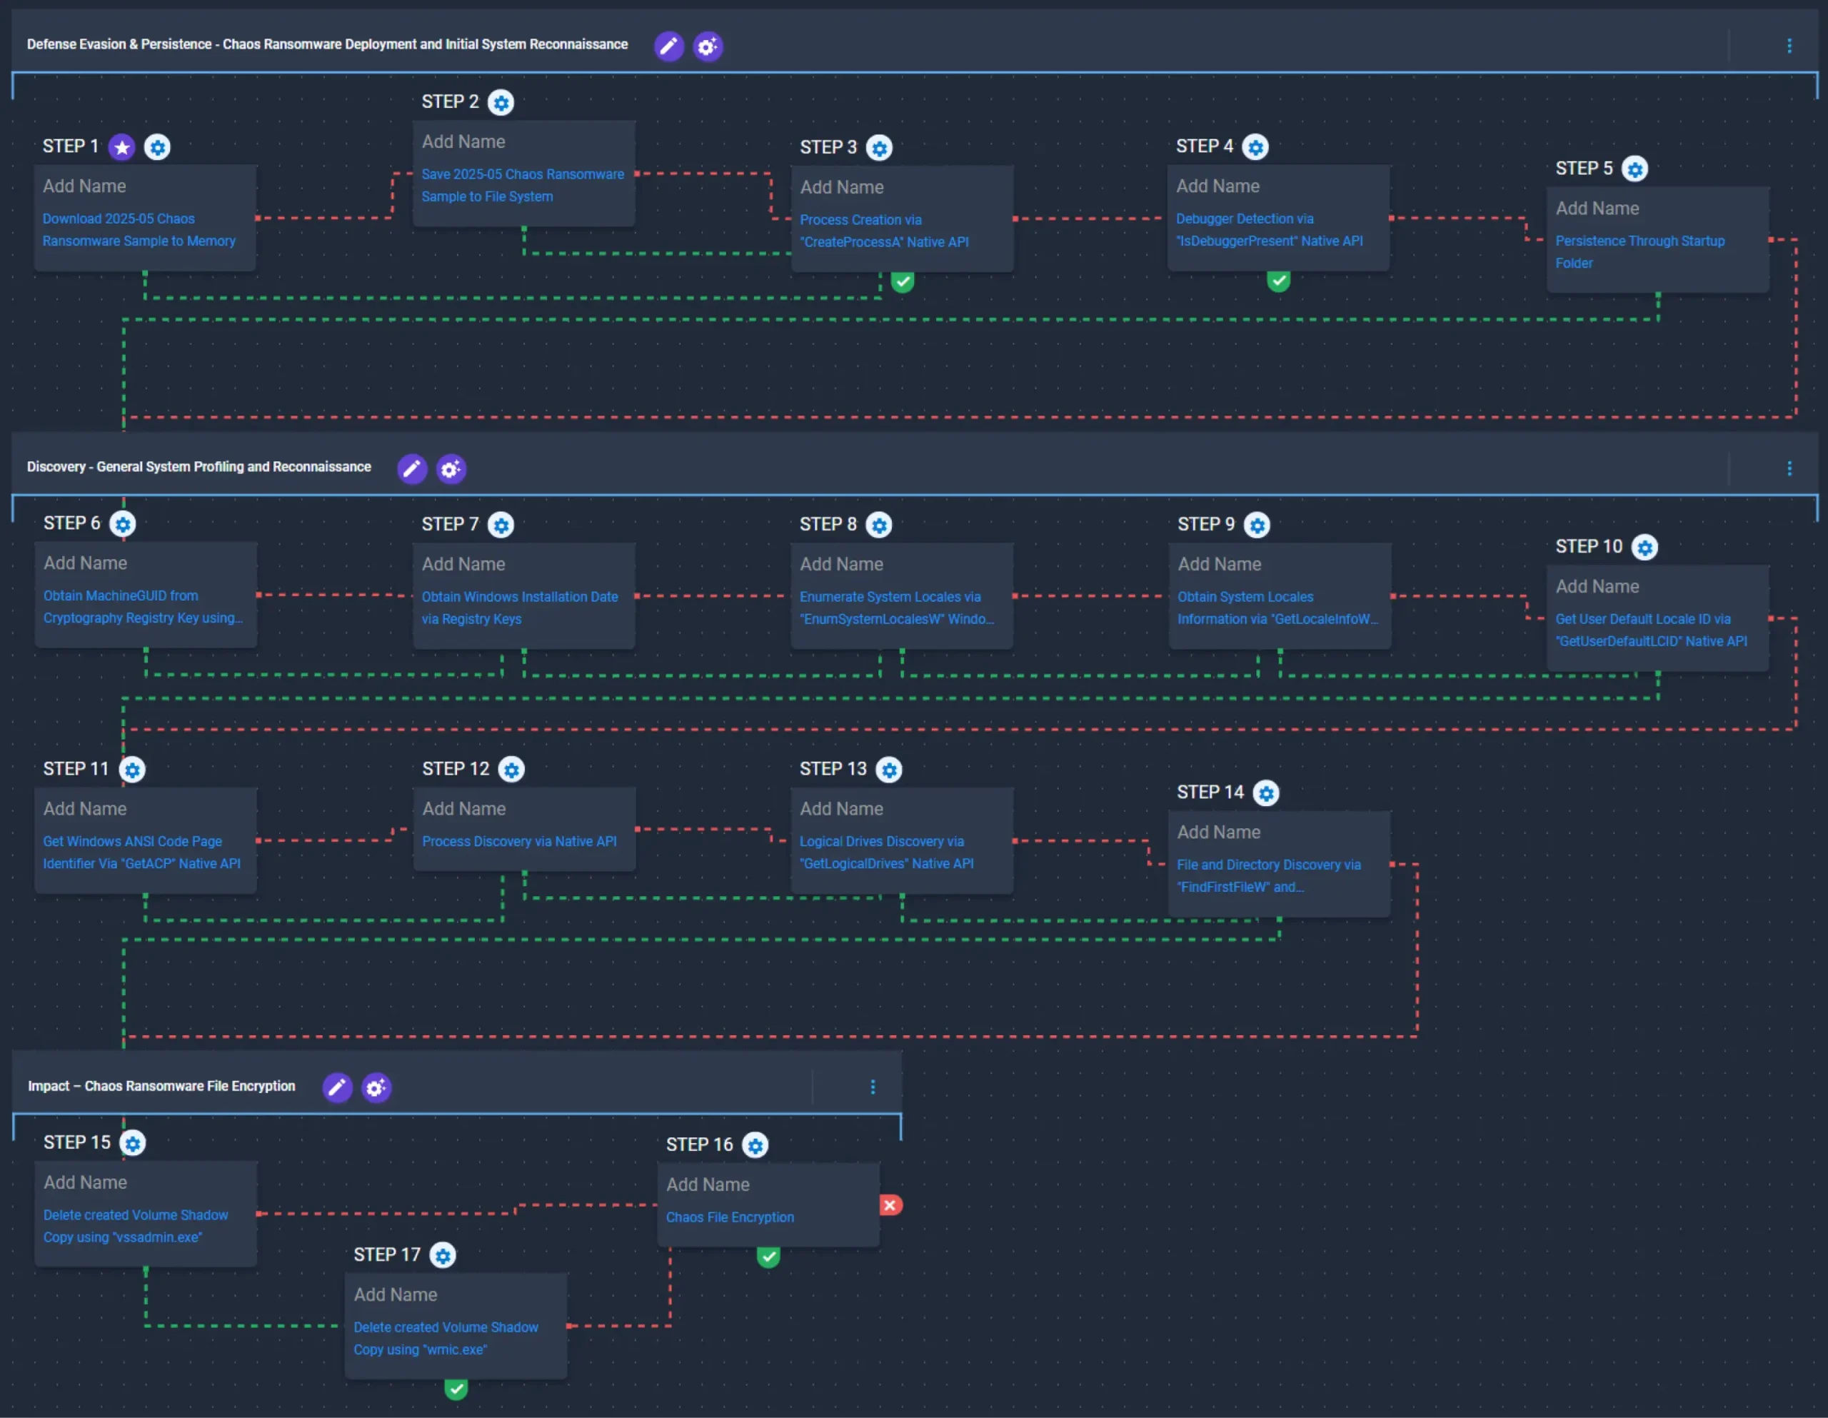Image resolution: width=1828 pixels, height=1418 pixels.
Task: Open the gear settings for STEP 2
Action: point(501,103)
